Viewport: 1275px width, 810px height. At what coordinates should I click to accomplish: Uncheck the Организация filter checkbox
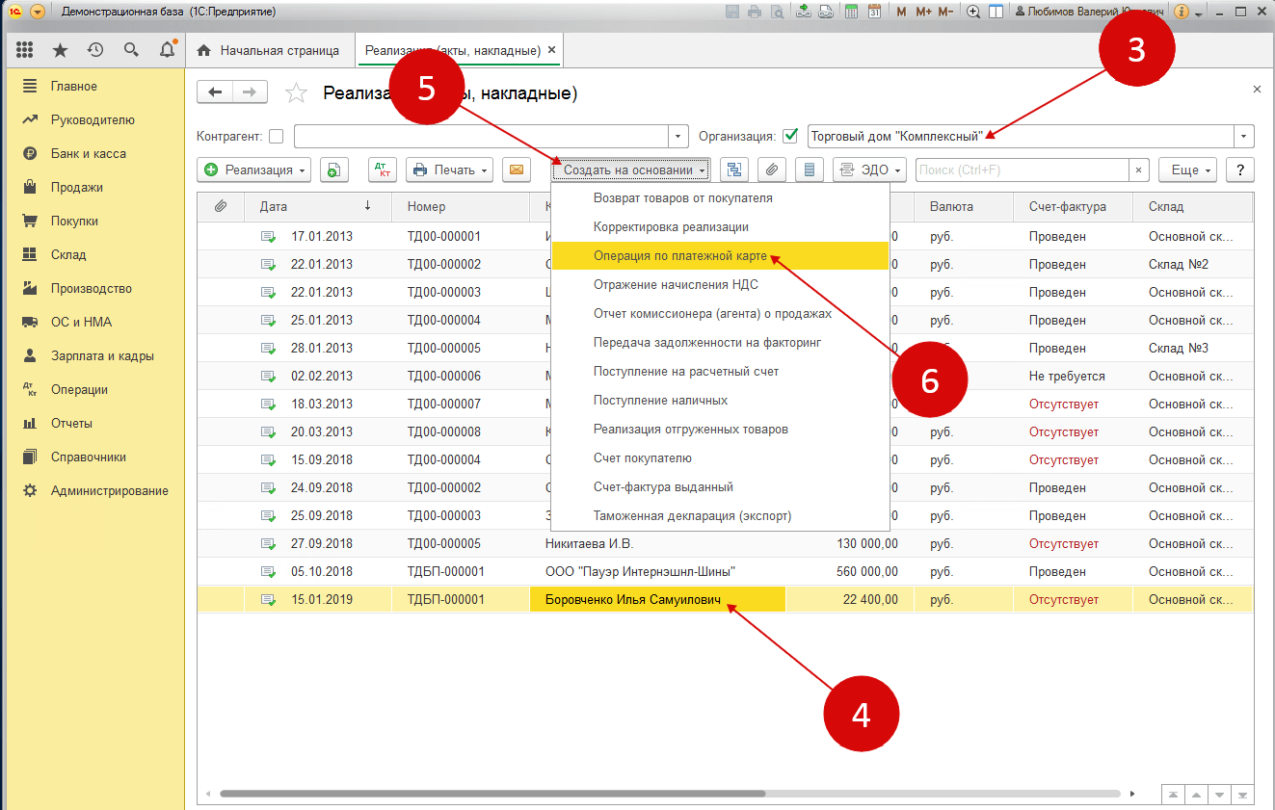[791, 136]
